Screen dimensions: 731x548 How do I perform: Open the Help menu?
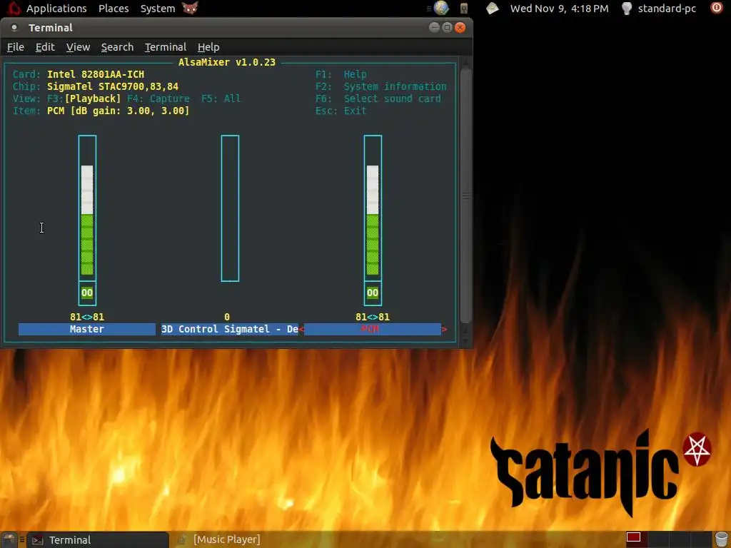coord(208,47)
